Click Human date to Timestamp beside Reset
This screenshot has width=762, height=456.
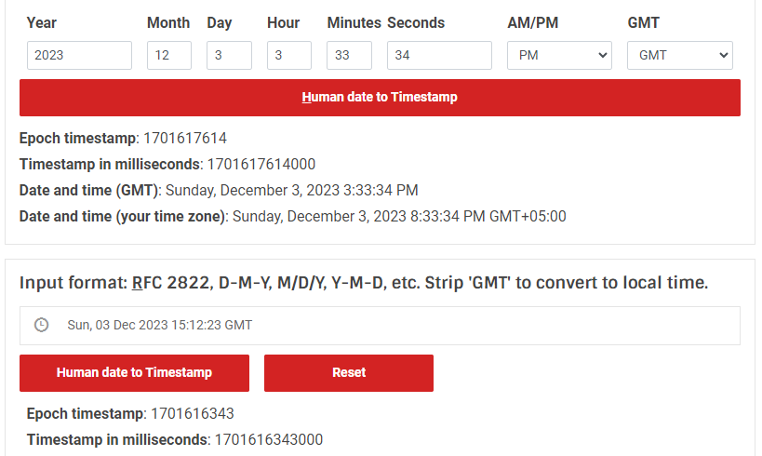point(134,373)
